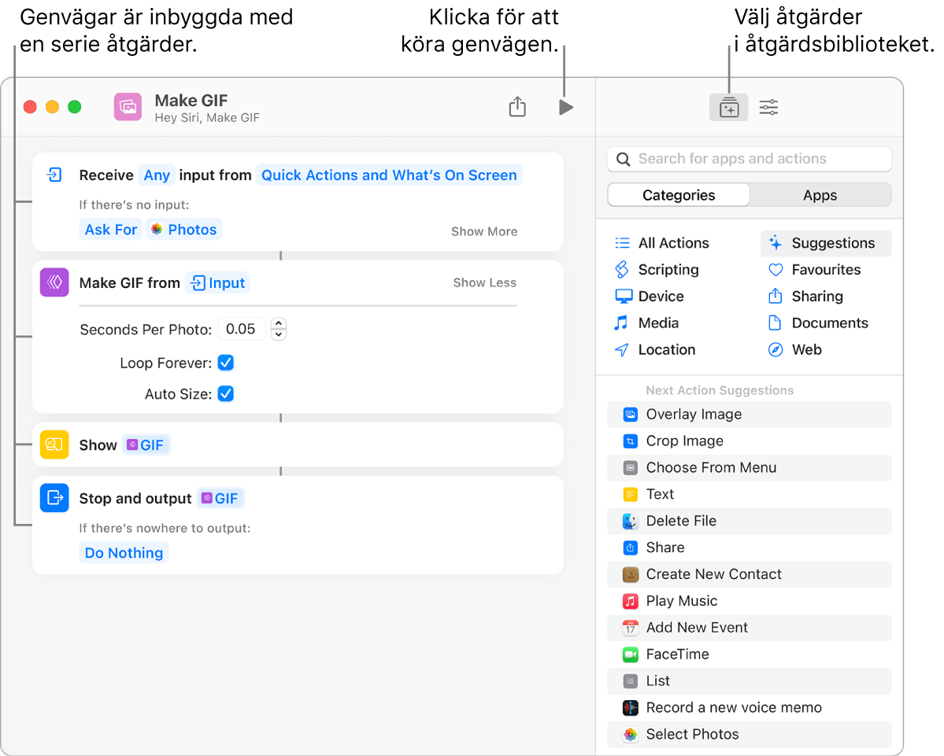Open the Sharing category

[805, 297]
